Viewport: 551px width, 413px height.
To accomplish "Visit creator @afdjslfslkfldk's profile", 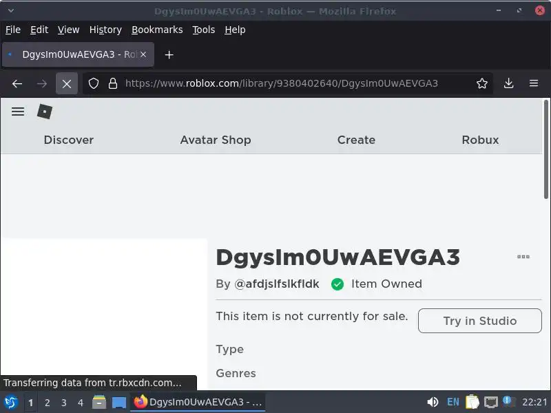I will pyautogui.click(x=277, y=284).
